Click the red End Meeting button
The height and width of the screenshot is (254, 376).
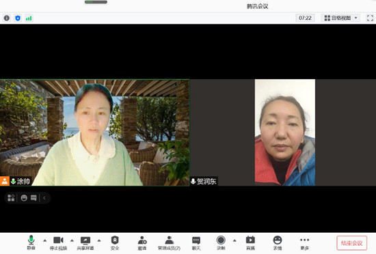click(352, 243)
